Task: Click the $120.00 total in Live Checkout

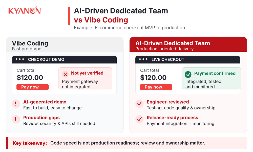Action: [x=153, y=78]
